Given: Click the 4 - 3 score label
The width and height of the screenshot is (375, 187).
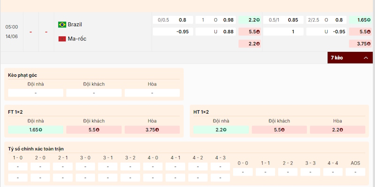Looking at the screenshot, I should pos(220,158).
